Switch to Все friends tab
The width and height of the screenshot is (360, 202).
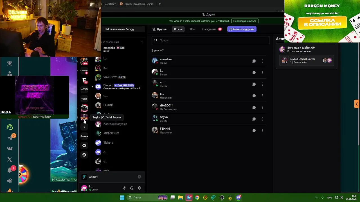click(192, 29)
